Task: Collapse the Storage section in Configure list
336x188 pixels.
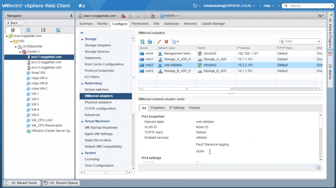Action: click(x=82, y=39)
